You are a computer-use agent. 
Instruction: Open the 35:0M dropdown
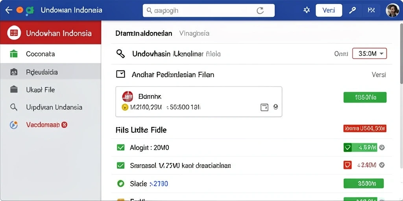coord(369,53)
